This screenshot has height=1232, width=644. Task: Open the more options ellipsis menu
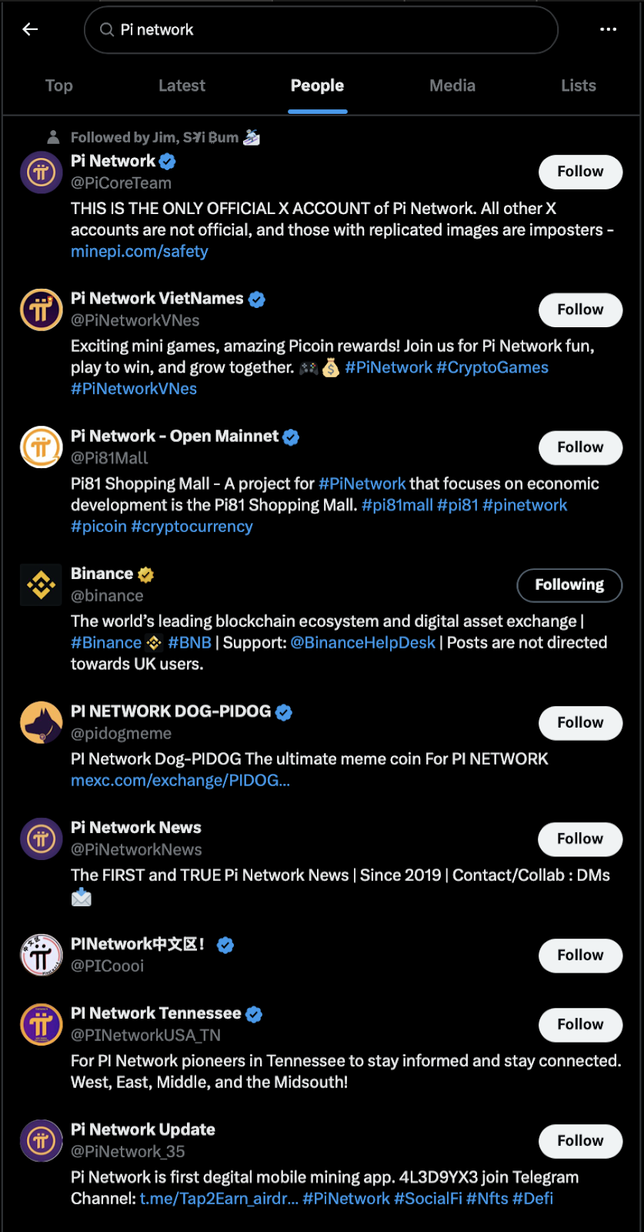coord(609,29)
